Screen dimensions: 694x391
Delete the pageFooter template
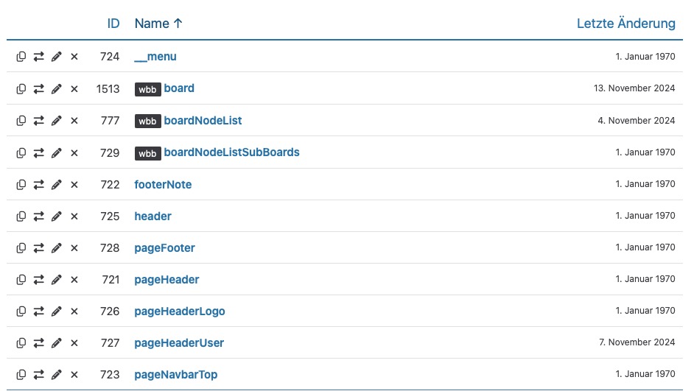[74, 248]
